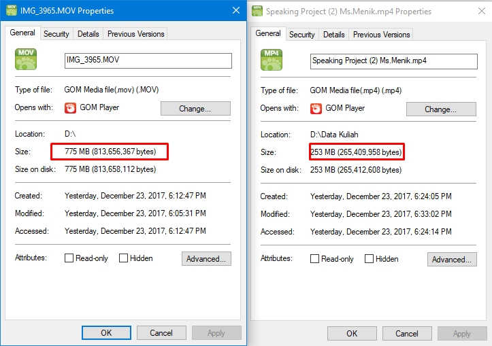Close the Speaking Project Properties window
The width and height of the screenshot is (492, 346).
point(482,12)
